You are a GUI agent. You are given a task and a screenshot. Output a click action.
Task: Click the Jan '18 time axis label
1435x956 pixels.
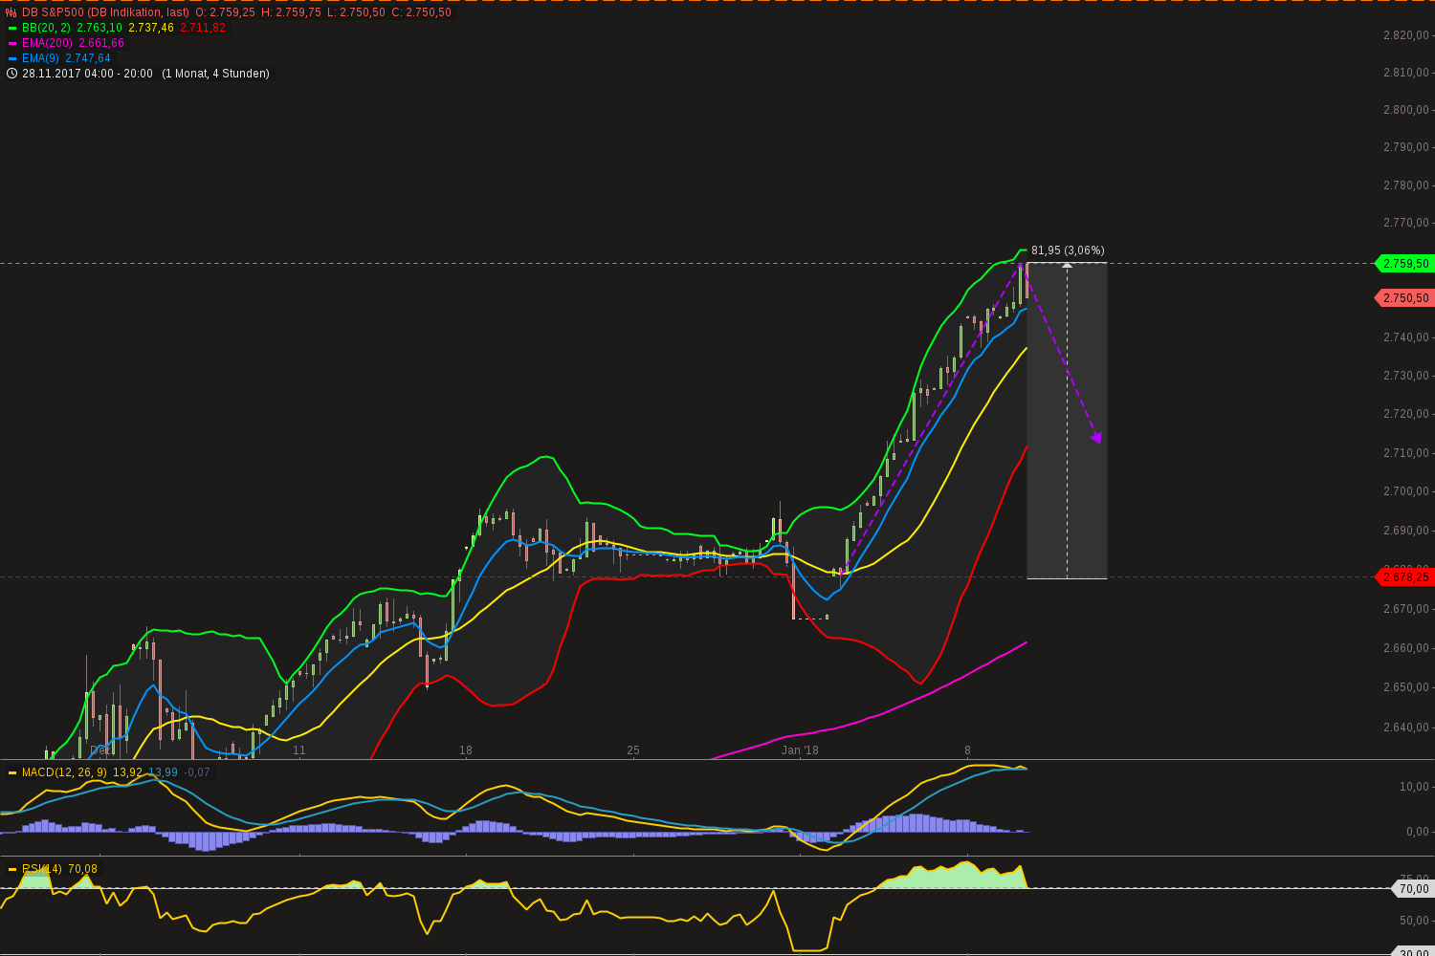pyautogui.click(x=800, y=750)
